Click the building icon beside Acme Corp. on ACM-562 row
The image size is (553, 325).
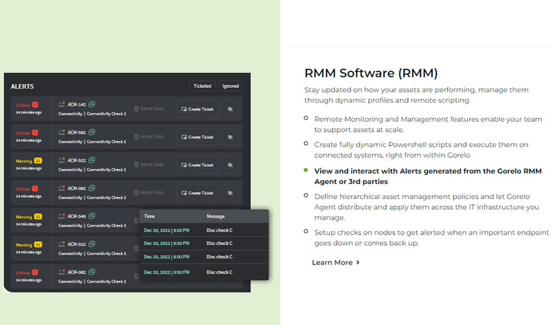click(x=137, y=136)
